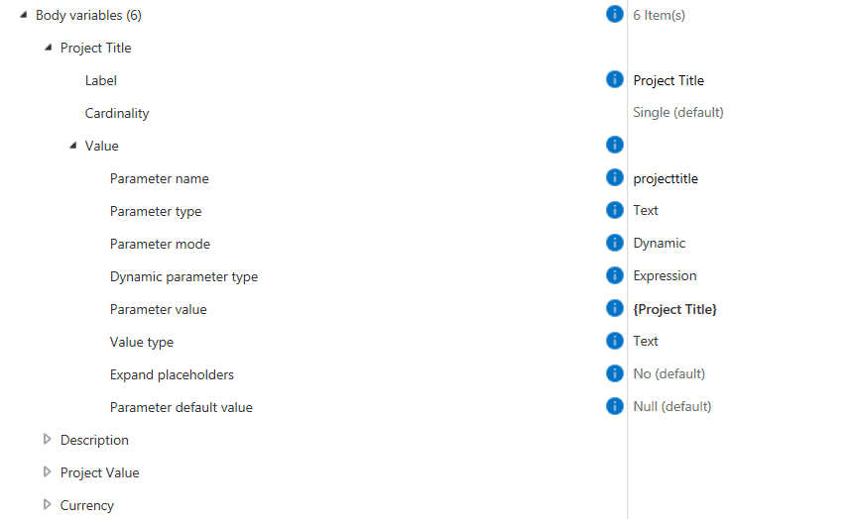849x519 pixels.
Task: Click info icon for Parameter value
Action: coord(614,309)
